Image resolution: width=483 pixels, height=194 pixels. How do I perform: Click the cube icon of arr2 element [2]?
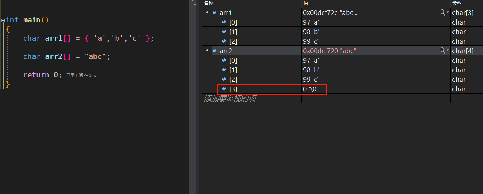tap(224, 79)
